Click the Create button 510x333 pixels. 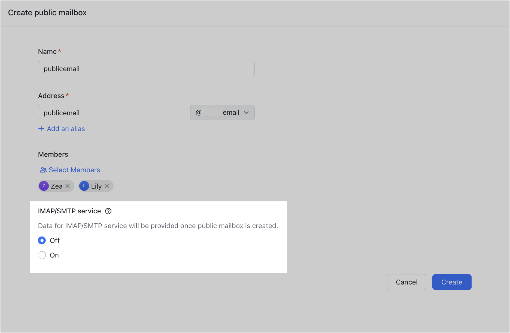[451, 282]
